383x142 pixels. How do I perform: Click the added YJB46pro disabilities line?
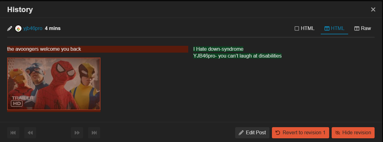(x=237, y=56)
